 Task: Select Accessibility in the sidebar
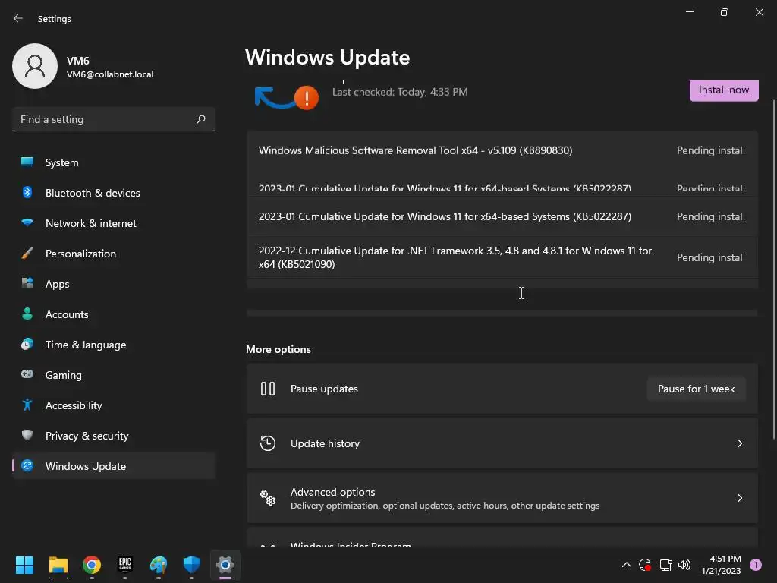(x=114, y=405)
